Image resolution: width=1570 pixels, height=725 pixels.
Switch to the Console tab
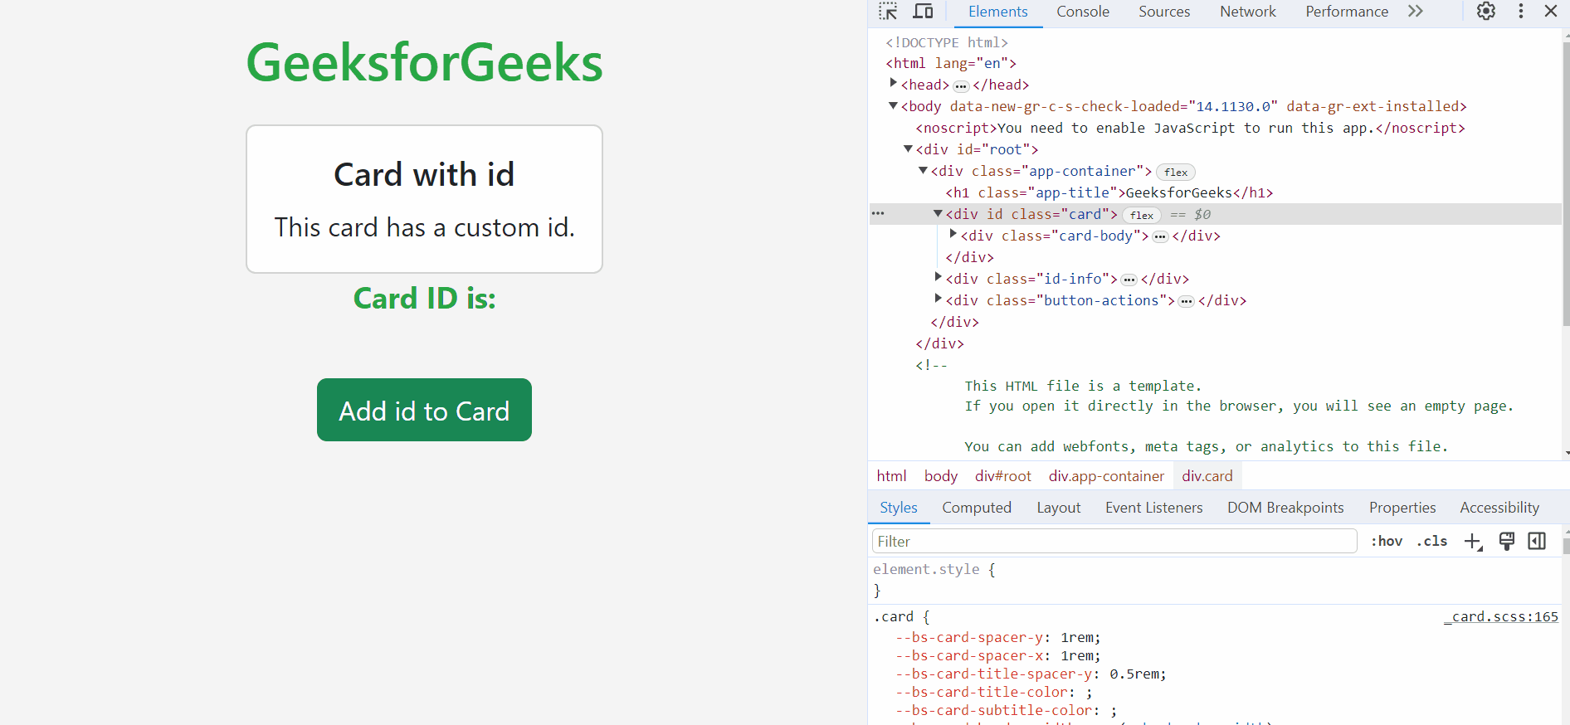click(1082, 12)
